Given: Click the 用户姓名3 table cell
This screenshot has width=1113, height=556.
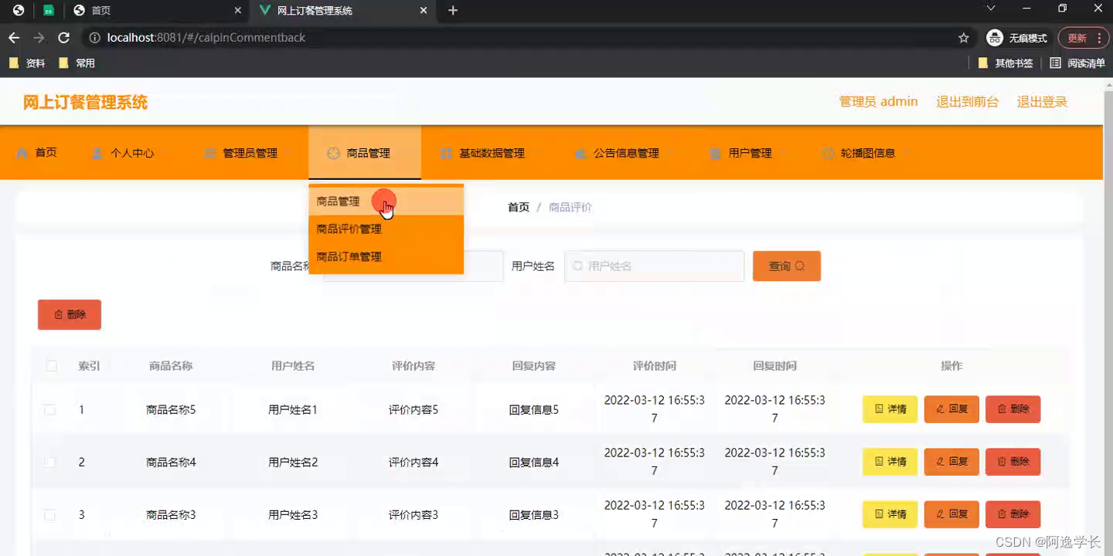Looking at the screenshot, I should 293,515.
